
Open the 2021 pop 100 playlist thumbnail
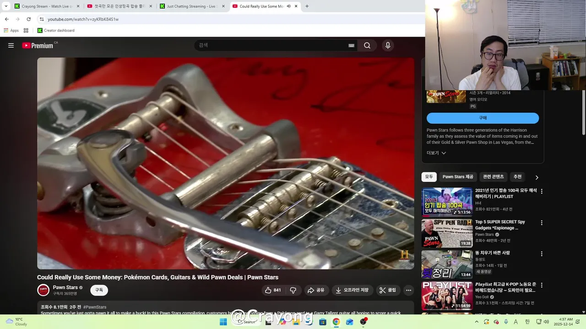point(447,202)
